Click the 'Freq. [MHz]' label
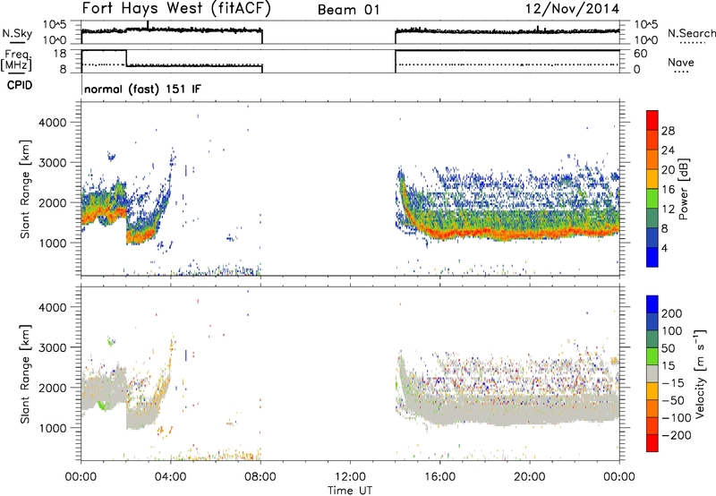Image resolution: width=716 pixels, height=496 pixels. coord(16,60)
